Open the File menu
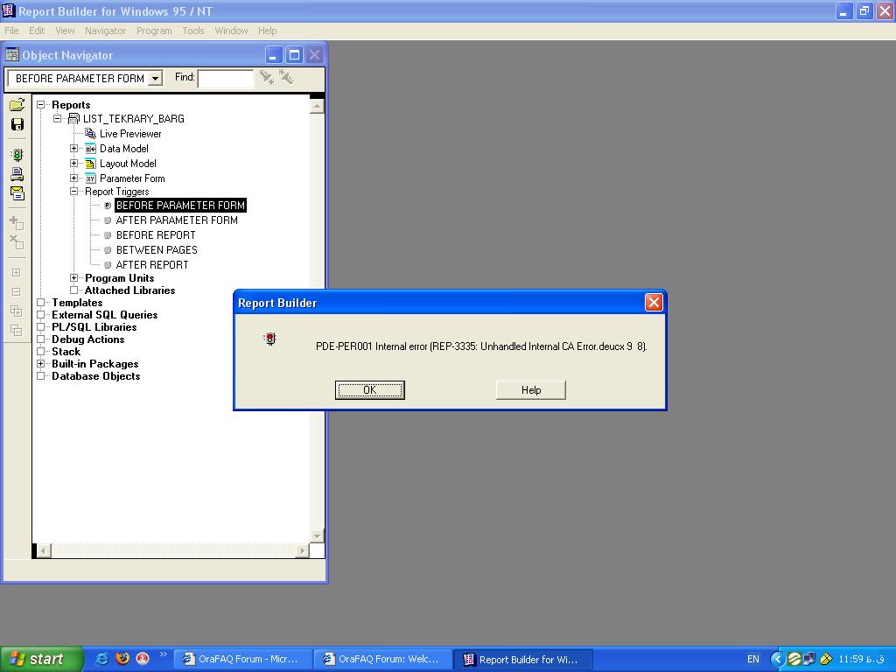The height and width of the screenshot is (672, 896). [x=11, y=31]
